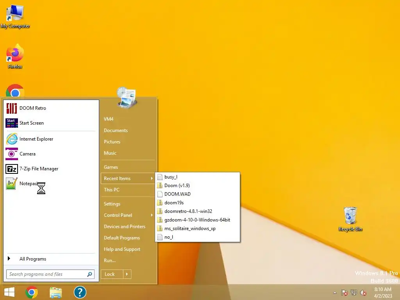Click the gzdoom-4-10-0-Windows-64bit archive icon
Screen dimensions: 400x300
[160, 220]
